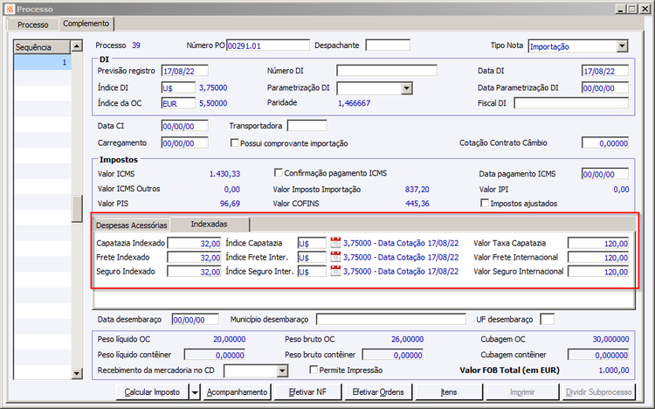Open Calcular Imposto arrow dropdown

point(193,392)
